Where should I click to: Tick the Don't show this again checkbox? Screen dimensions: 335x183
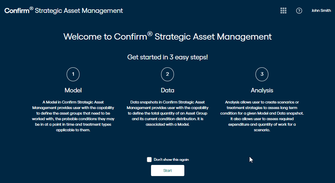149,159
